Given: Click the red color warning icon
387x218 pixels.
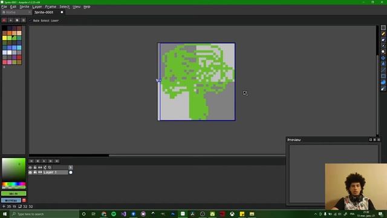Looking at the screenshot, I should click(x=24, y=200).
